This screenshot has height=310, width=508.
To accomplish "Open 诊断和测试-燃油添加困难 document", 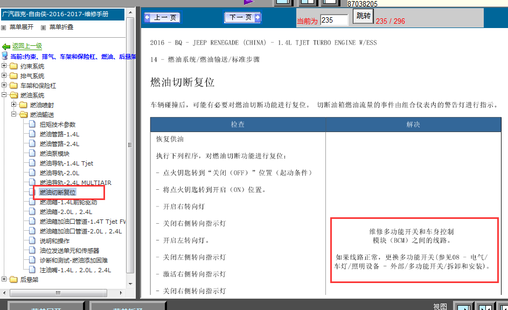I will [x=74, y=261].
